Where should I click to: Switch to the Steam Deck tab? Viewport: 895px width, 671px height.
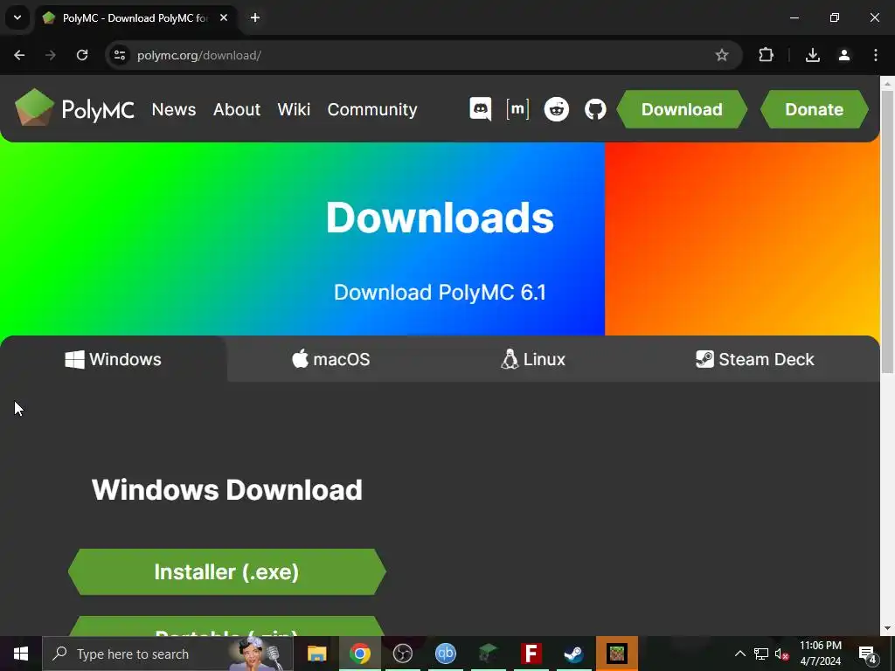[754, 359]
